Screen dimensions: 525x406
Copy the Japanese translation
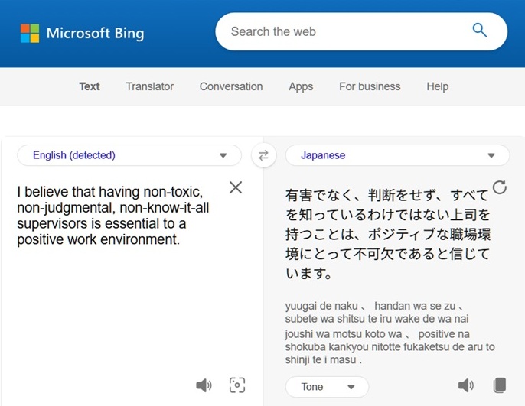point(500,385)
